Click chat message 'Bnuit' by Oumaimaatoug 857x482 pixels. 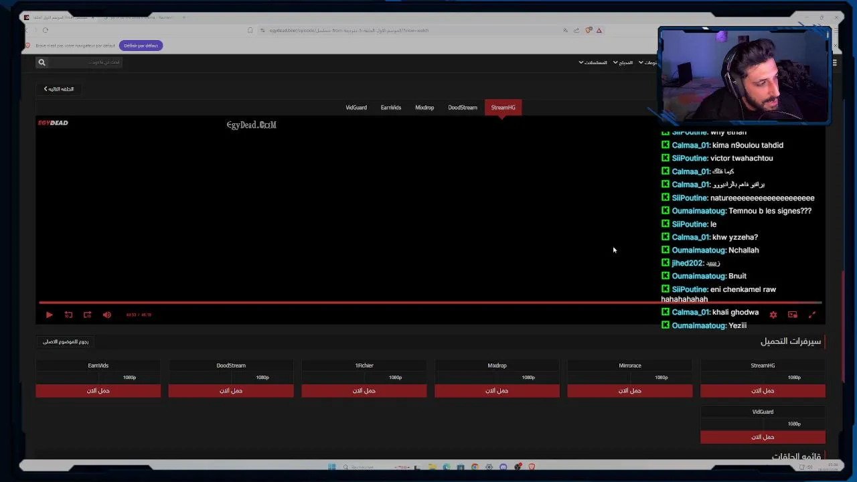tap(737, 276)
